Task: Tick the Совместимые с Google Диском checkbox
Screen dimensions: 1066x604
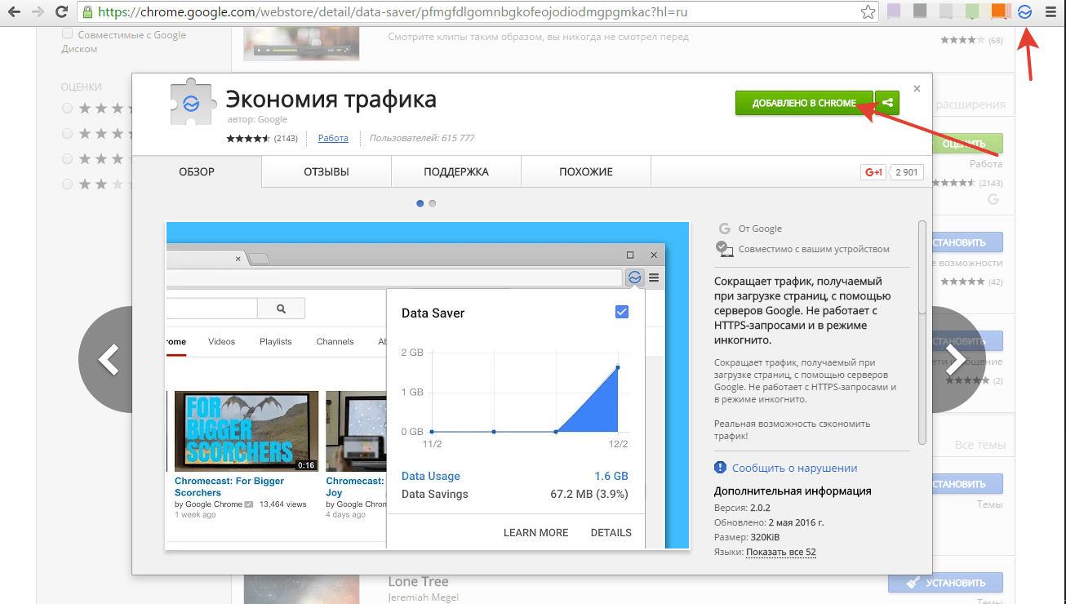Action: (x=68, y=34)
